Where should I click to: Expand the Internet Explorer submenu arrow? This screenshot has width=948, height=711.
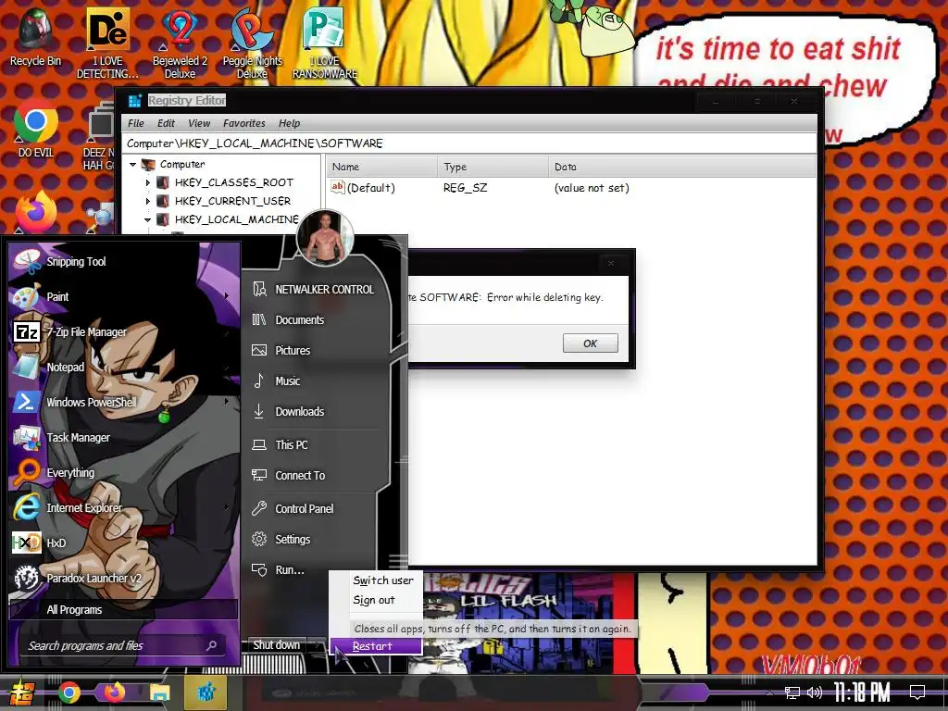coord(227,507)
